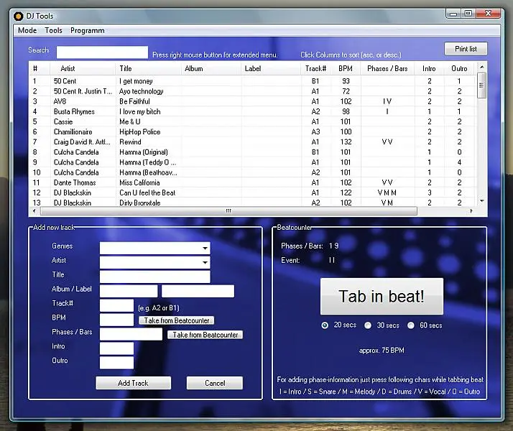Choose the 30 secs radio option

[369, 325]
